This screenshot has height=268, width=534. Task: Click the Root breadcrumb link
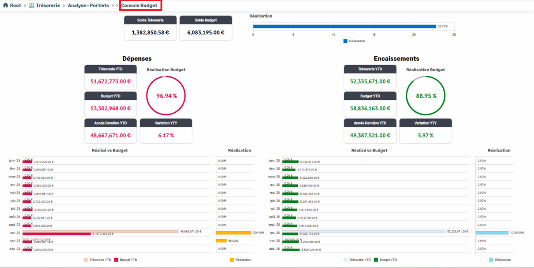pos(16,5)
